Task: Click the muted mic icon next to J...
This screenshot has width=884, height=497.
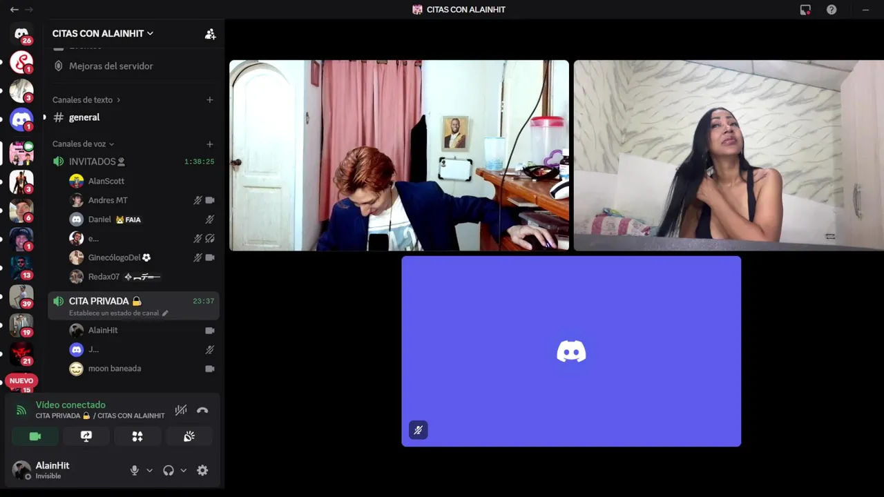Action: [x=210, y=350]
